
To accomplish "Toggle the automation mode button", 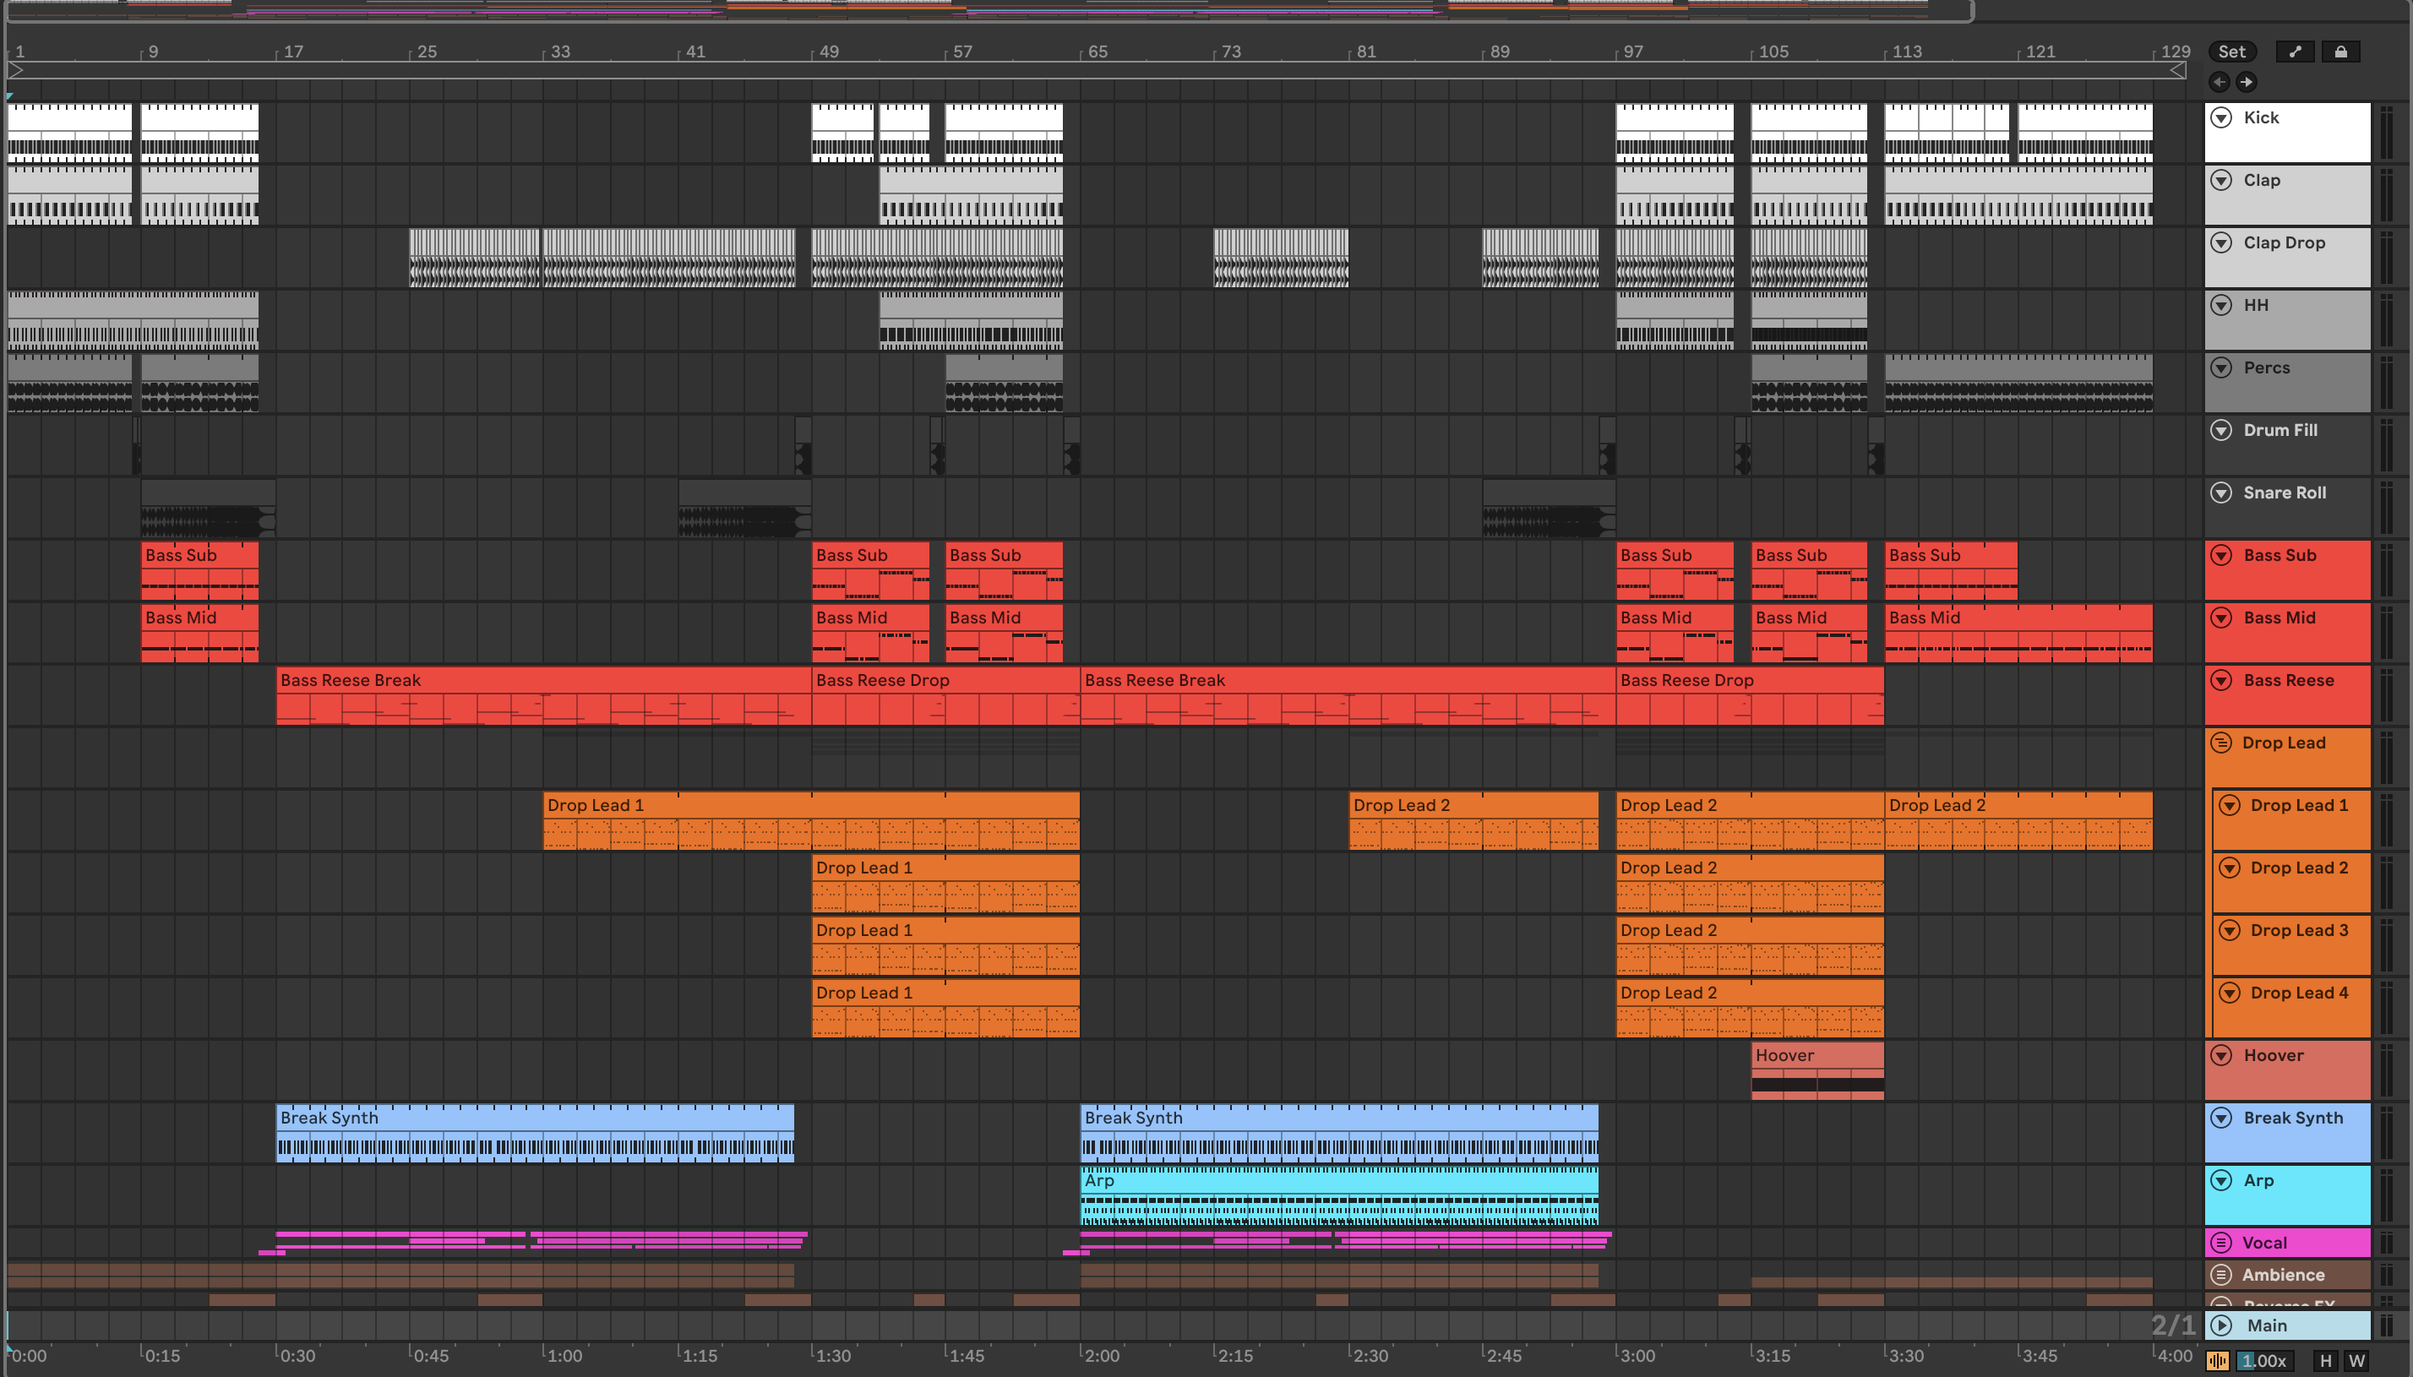I will click(2295, 52).
